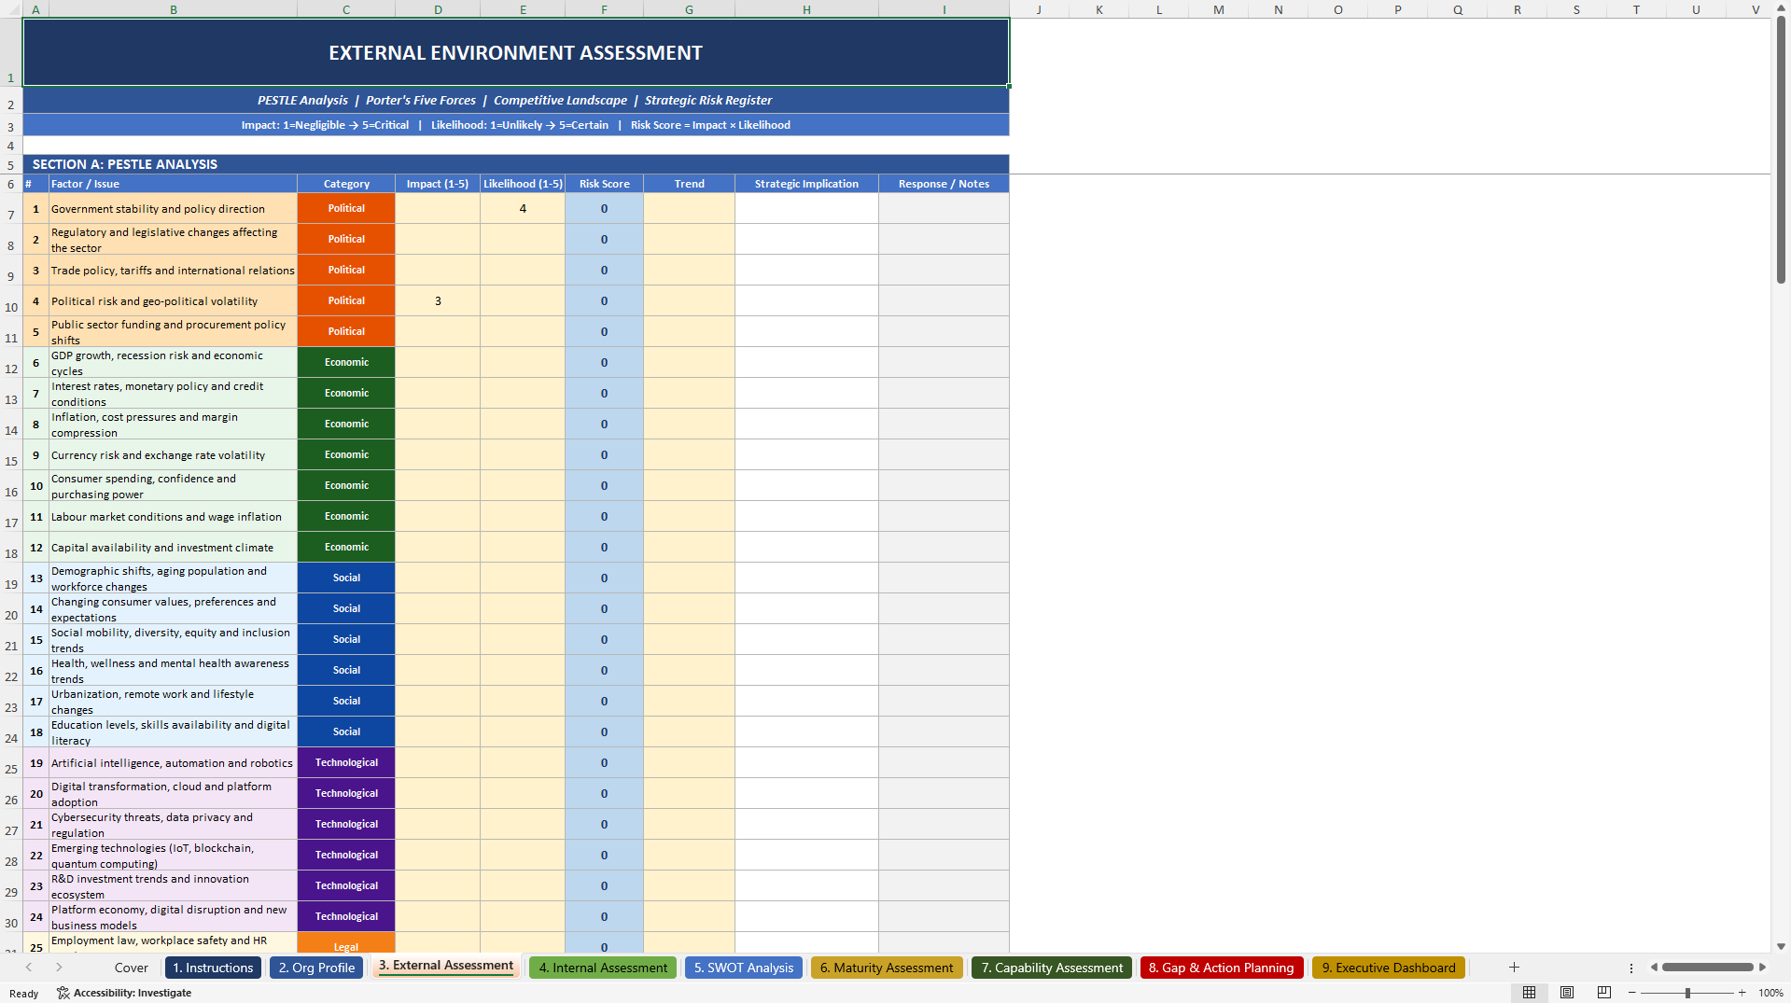Click Accessibility: Investigate in status bar

pos(124,993)
